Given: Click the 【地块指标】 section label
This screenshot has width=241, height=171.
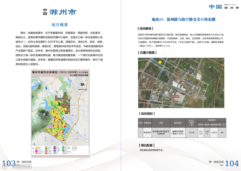Looking at the screenshot, I should tap(147, 114).
